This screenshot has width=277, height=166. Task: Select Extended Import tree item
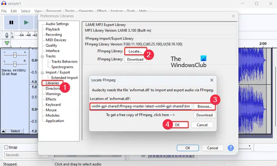[65, 78]
